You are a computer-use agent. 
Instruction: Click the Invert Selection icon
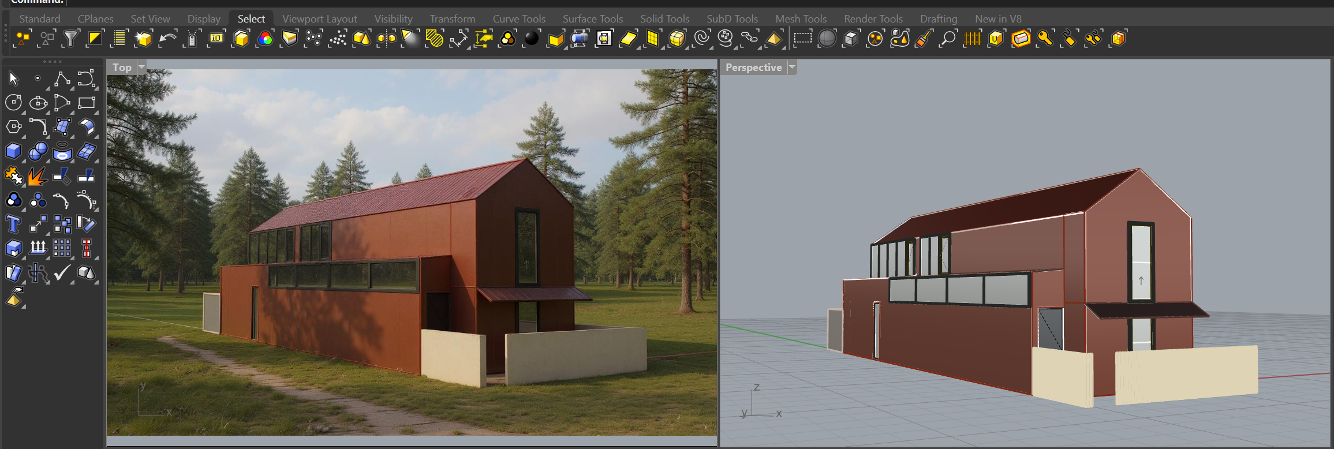[95, 39]
